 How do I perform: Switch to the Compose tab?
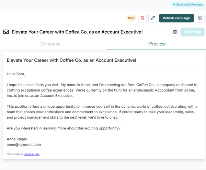tap(50, 44)
